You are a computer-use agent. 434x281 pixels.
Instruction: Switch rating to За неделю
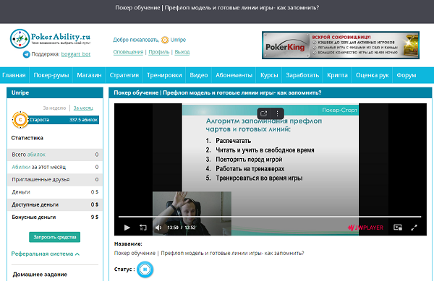click(x=54, y=108)
